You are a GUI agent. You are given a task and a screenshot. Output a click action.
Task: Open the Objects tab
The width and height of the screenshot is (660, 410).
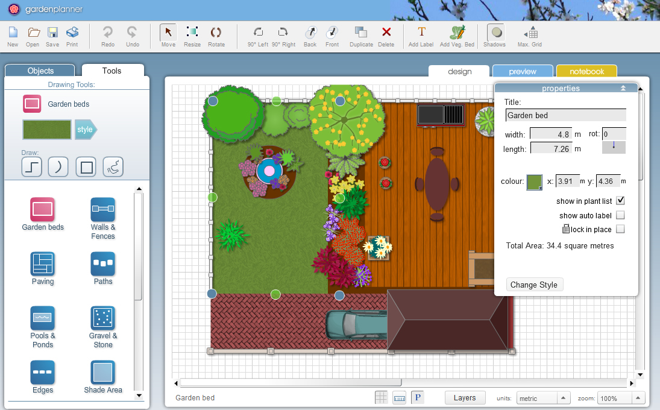click(40, 71)
